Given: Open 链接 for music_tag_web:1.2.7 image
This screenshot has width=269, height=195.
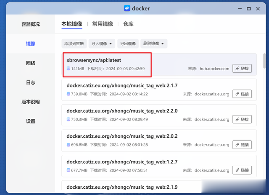Looking at the screenshot, I should tap(242, 170).
